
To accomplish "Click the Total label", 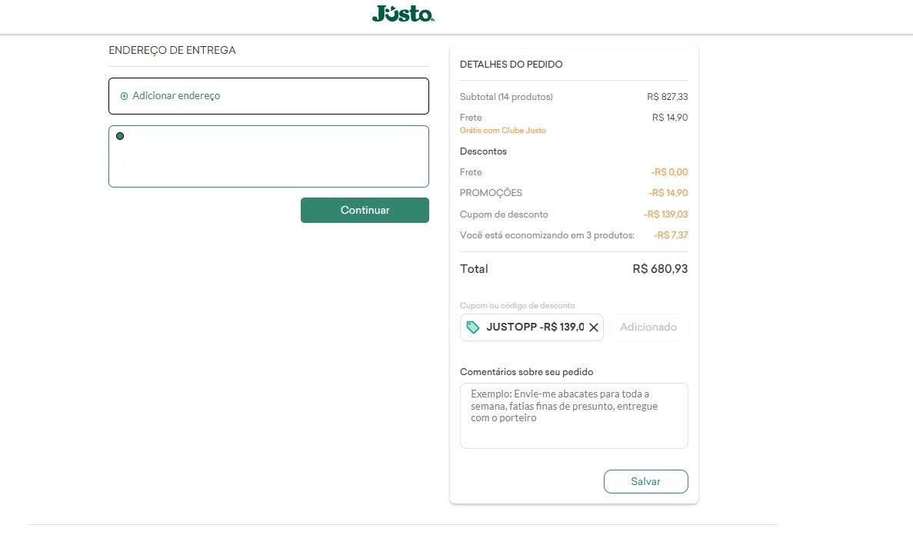I will (x=474, y=269).
